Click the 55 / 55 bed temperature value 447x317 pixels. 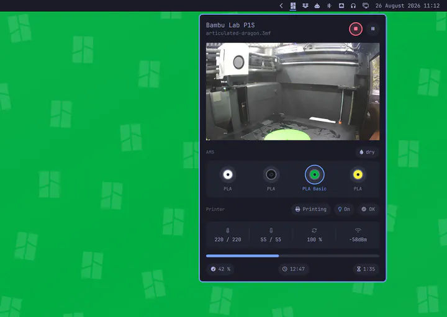pos(271,239)
